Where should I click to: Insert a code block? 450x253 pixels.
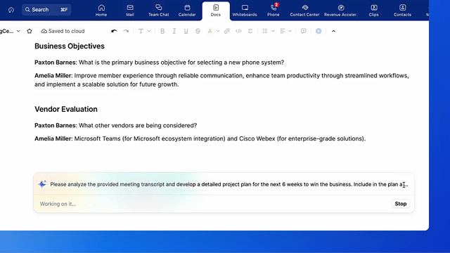[238, 31]
